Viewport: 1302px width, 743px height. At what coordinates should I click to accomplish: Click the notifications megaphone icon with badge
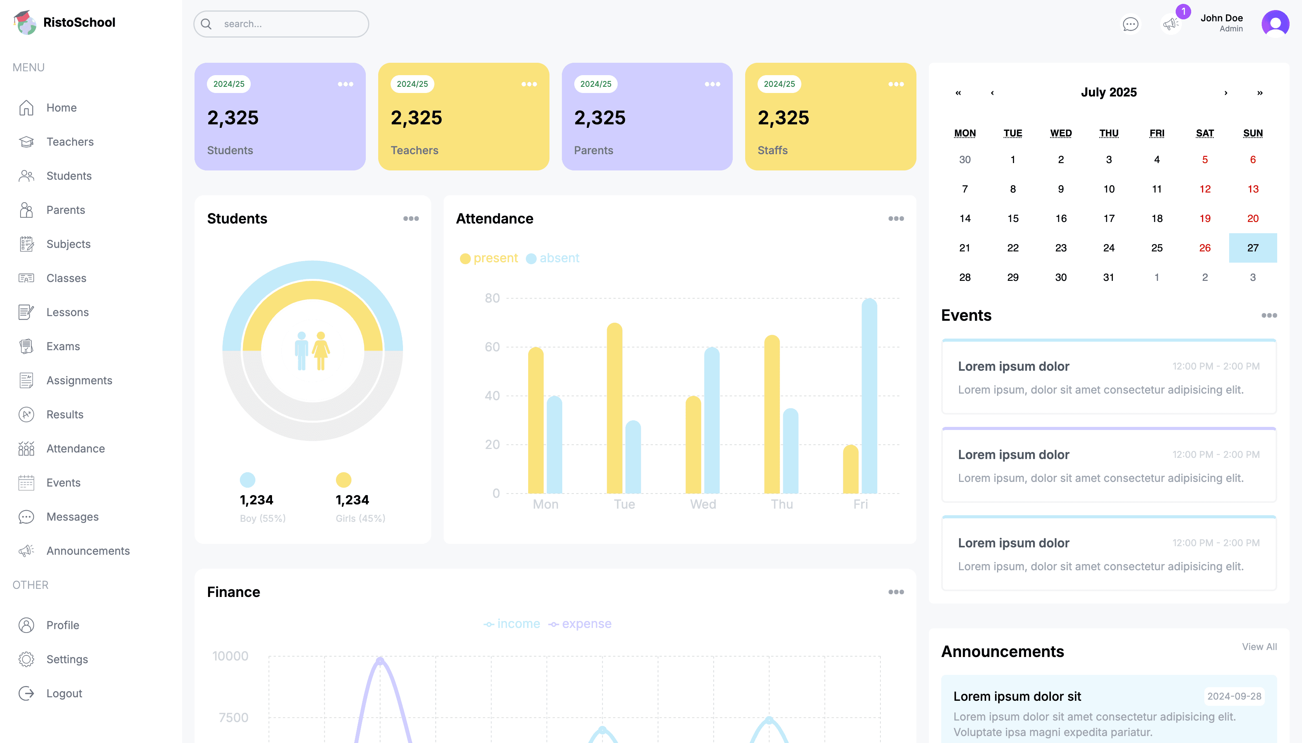(1171, 24)
